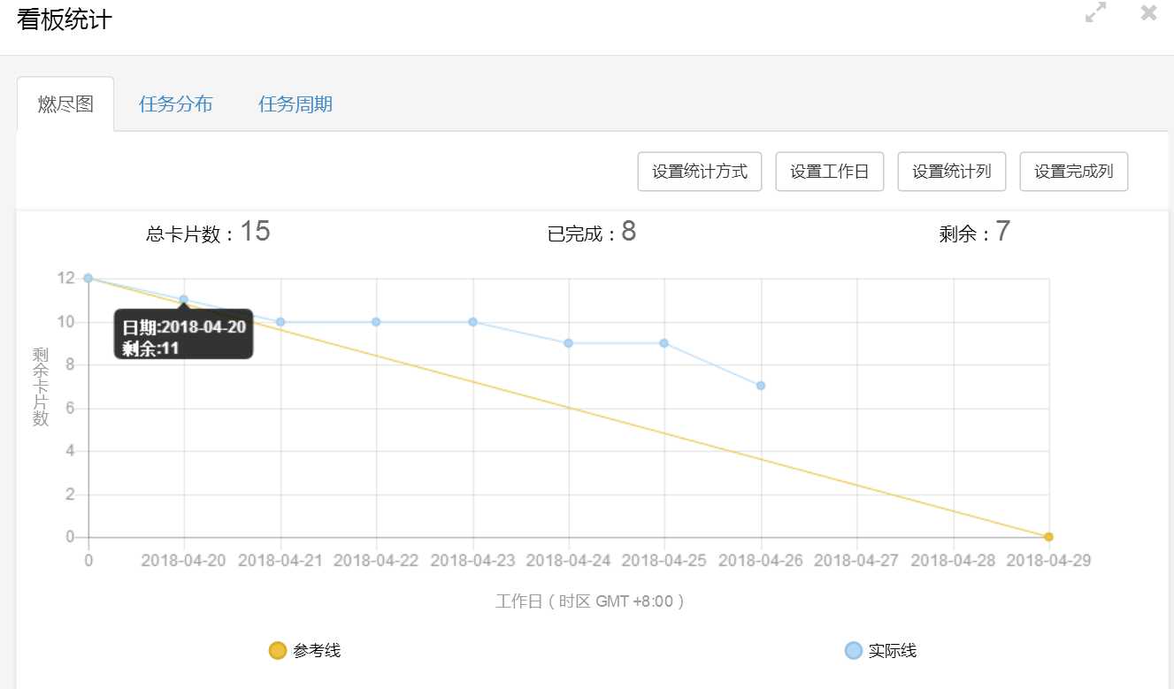Viewport: 1174px width, 689px height.
Task: Close the 看板统计 dialog
Action: (x=1148, y=12)
